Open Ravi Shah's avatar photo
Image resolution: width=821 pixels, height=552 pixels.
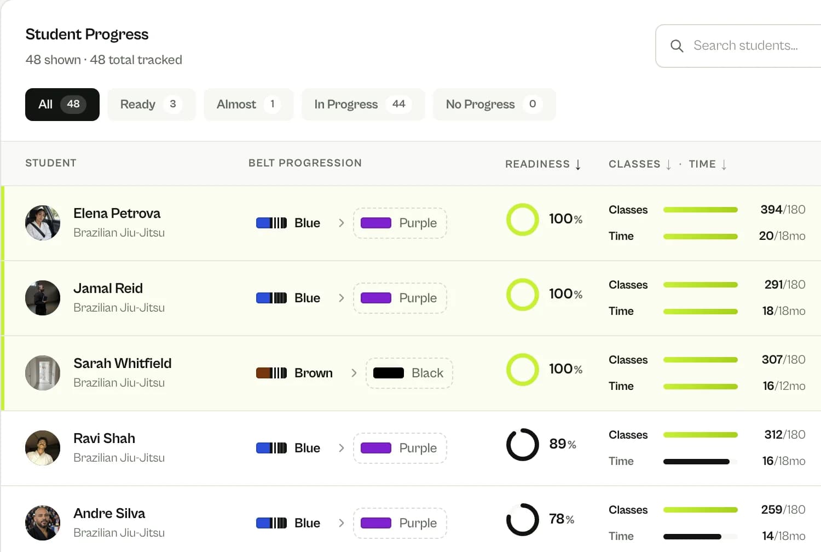[x=43, y=448]
